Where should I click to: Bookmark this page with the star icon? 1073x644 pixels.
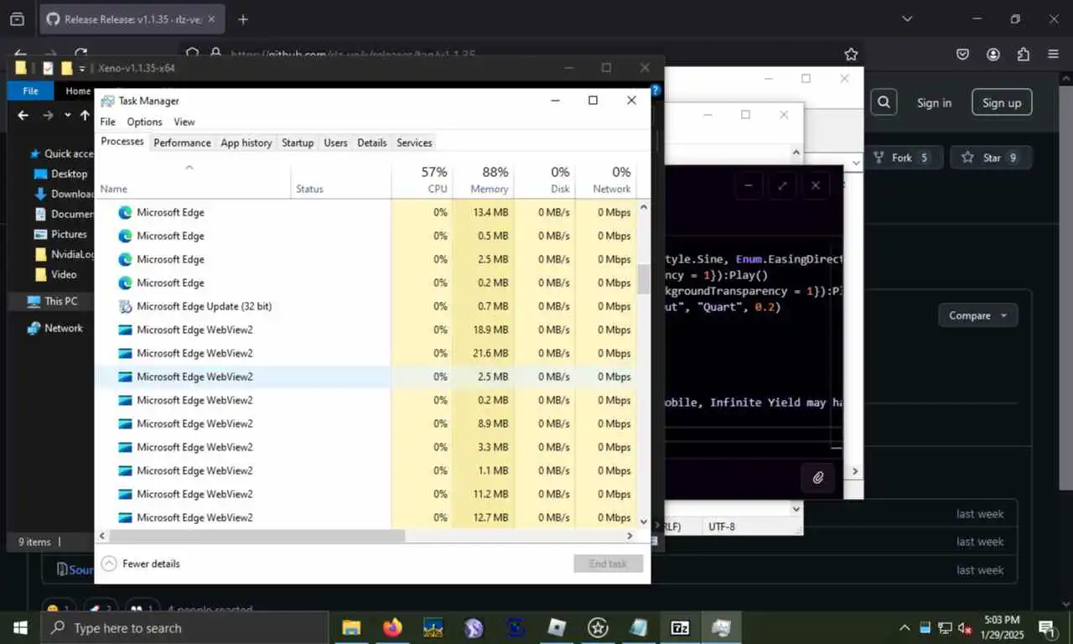click(x=851, y=55)
